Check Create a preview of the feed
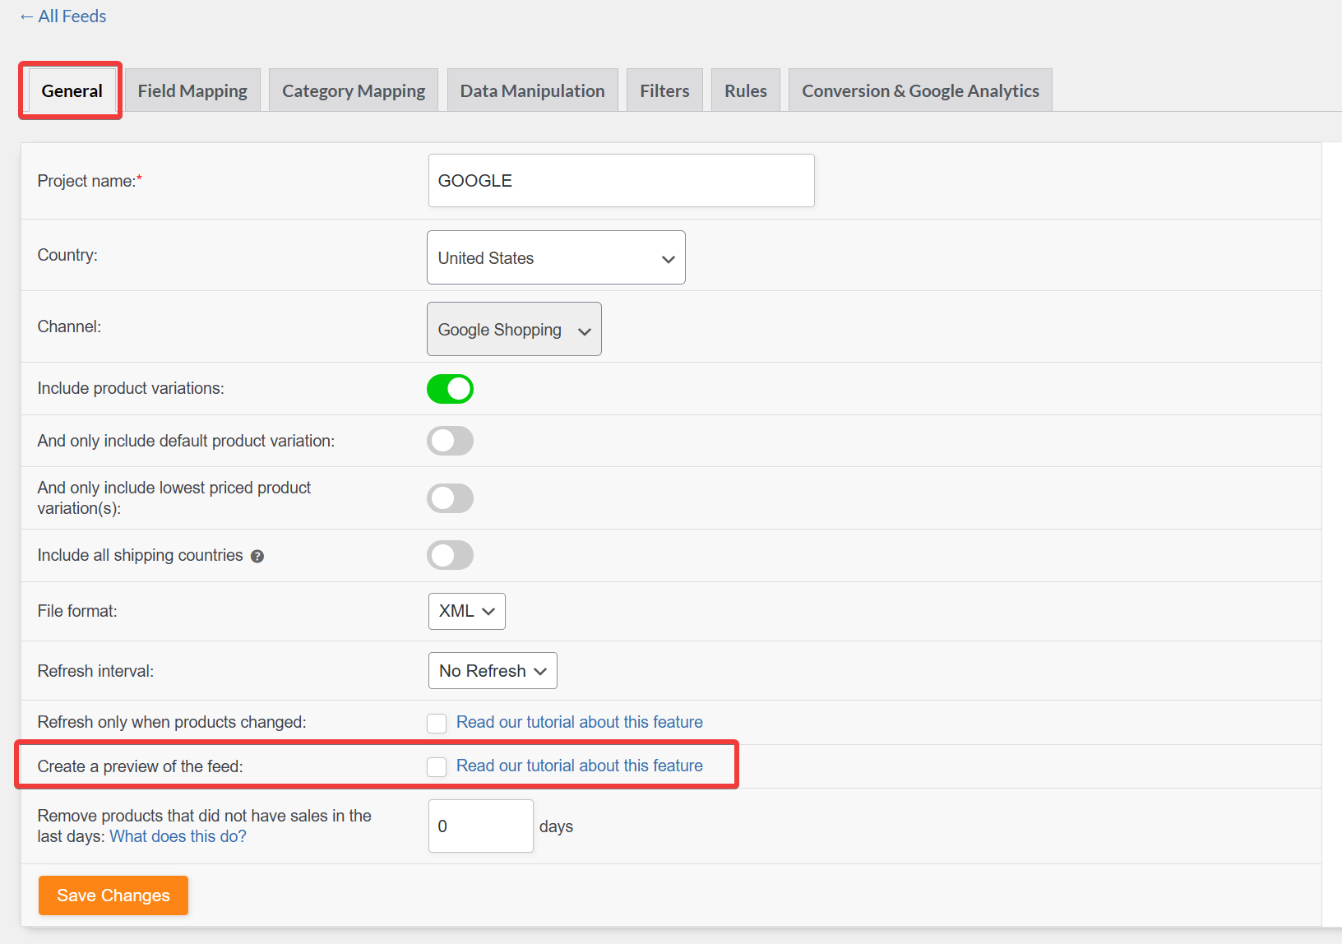 (x=437, y=767)
